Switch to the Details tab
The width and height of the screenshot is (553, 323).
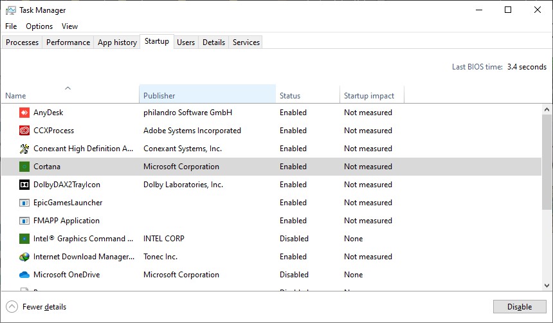point(213,42)
